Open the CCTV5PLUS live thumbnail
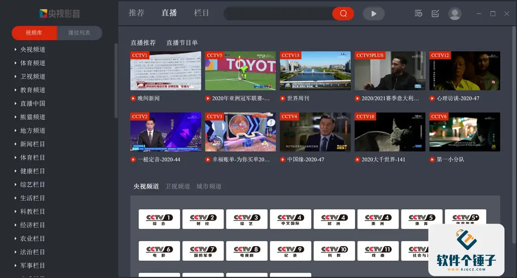The width and height of the screenshot is (517, 278). [x=390, y=71]
